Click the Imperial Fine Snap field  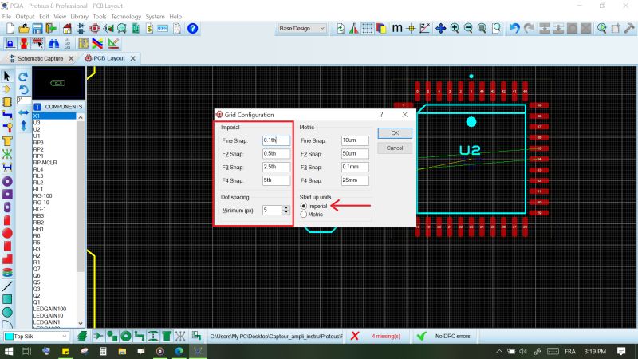[276, 140]
